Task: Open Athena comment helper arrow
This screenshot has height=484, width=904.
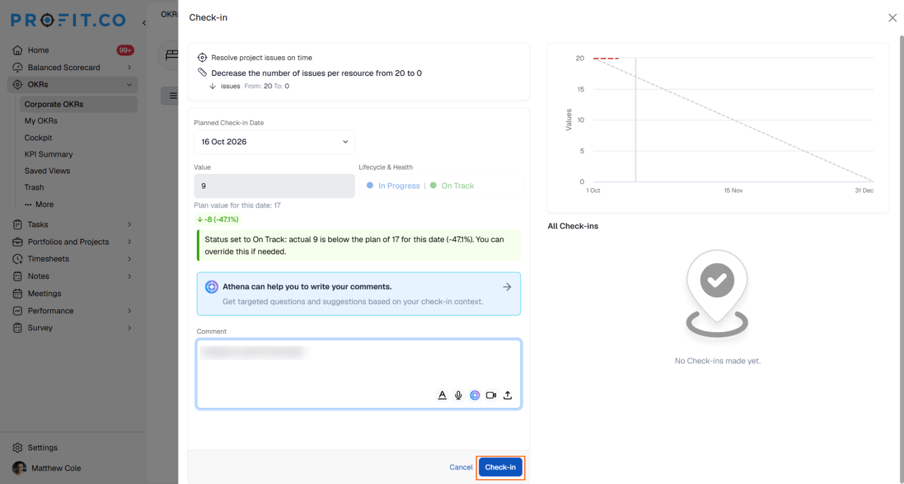Action: (x=507, y=287)
